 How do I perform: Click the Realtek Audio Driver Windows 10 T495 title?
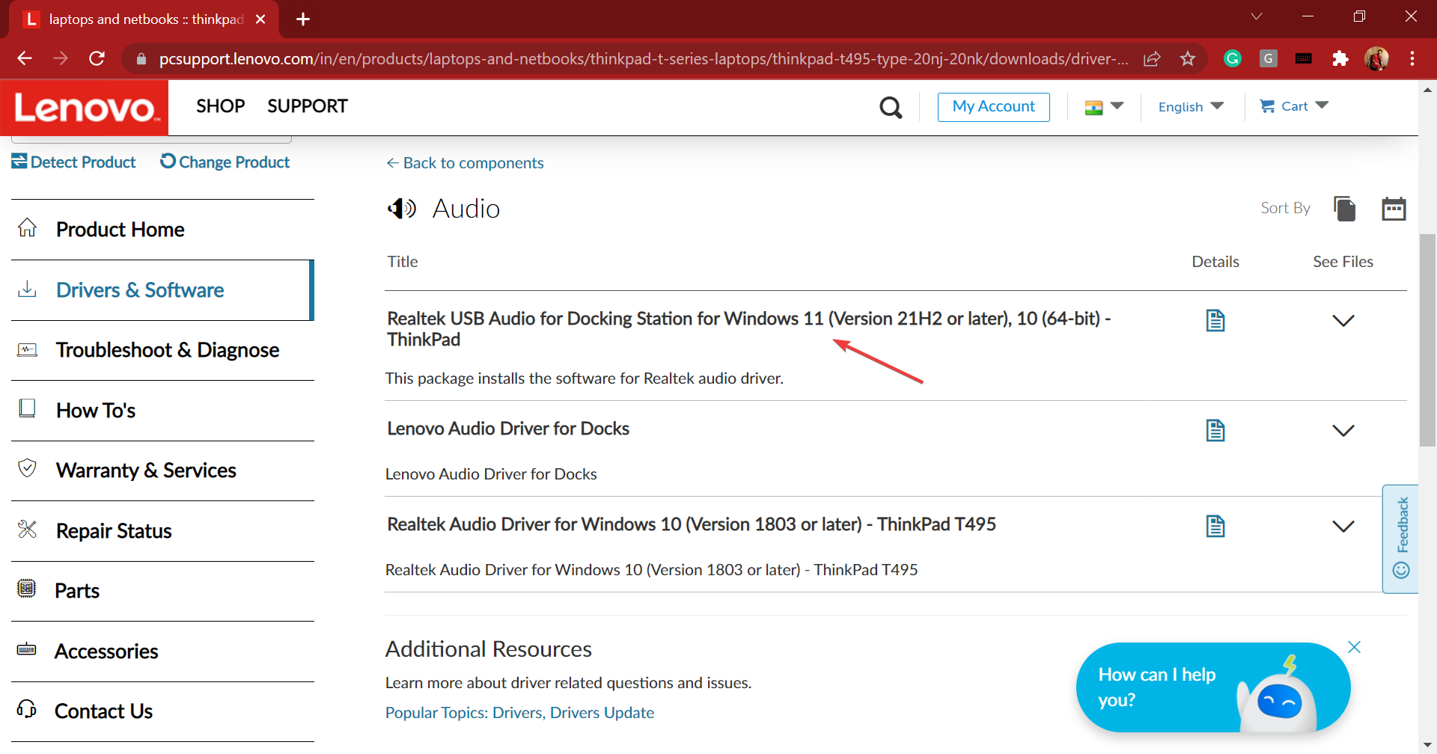692,524
